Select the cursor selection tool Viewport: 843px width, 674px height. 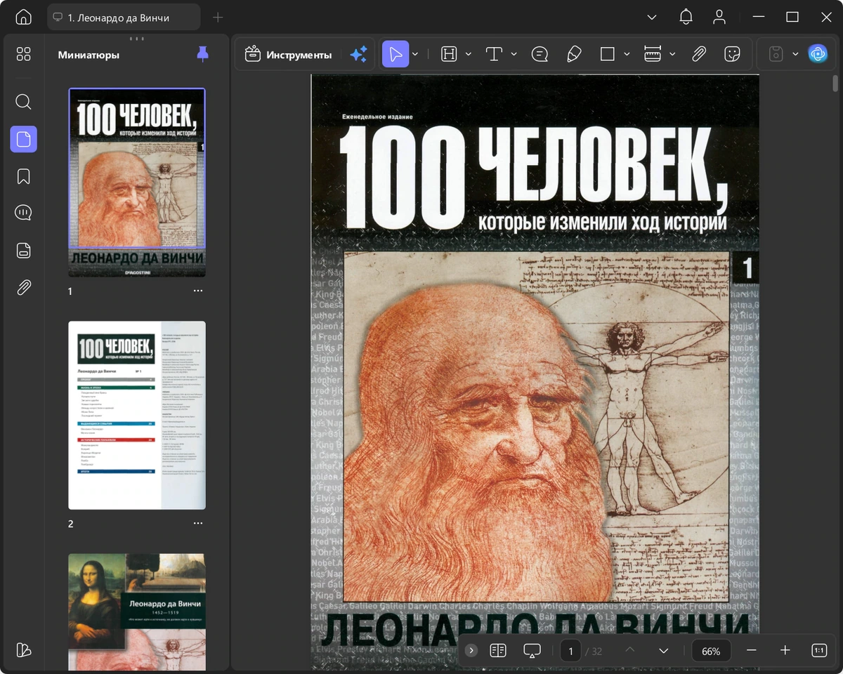(x=396, y=54)
